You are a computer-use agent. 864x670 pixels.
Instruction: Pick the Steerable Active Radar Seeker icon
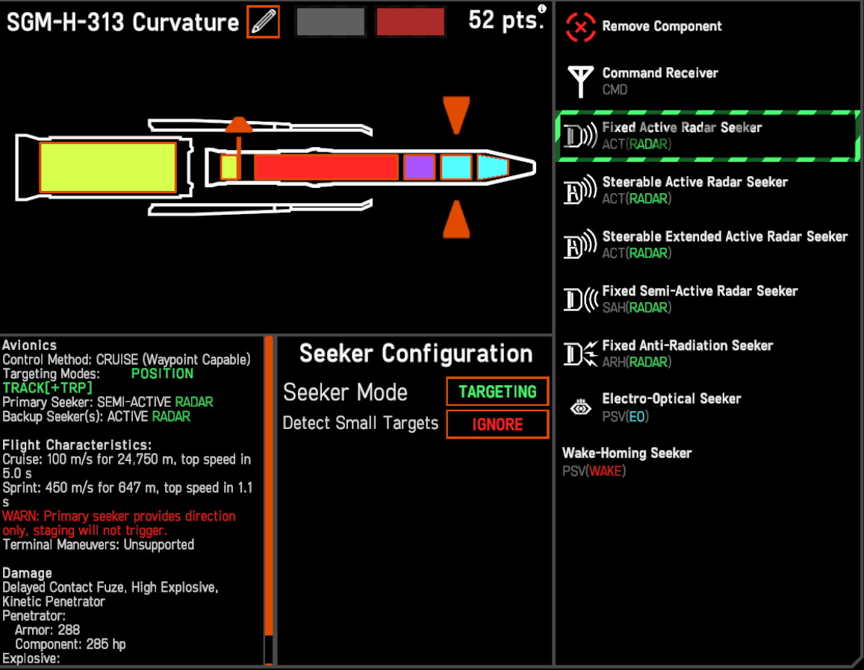tap(581, 190)
